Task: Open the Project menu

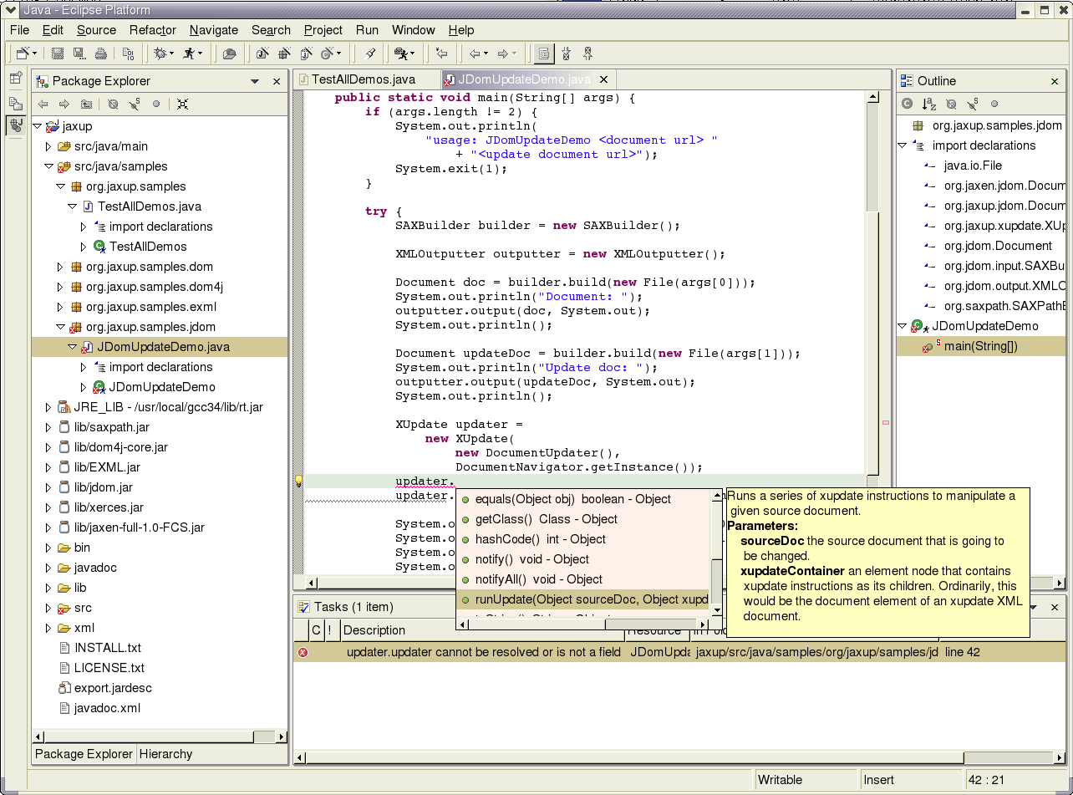Action: [x=323, y=30]
